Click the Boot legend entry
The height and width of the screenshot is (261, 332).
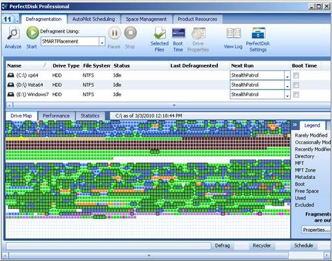tap(300, 184)
